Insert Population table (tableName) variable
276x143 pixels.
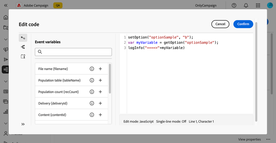tap(100, 80)
